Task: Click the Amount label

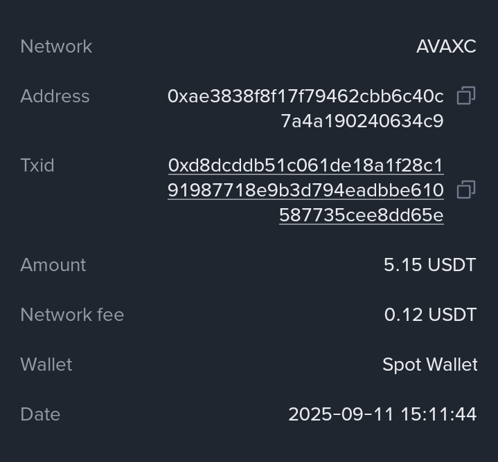Action: [53, 266]
